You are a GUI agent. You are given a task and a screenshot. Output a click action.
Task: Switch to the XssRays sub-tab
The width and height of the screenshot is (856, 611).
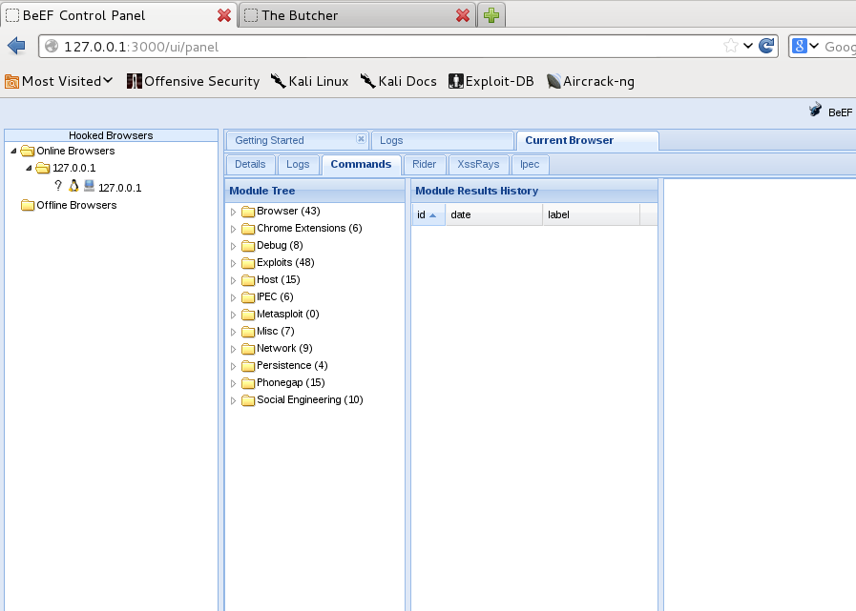coord(478,164)
